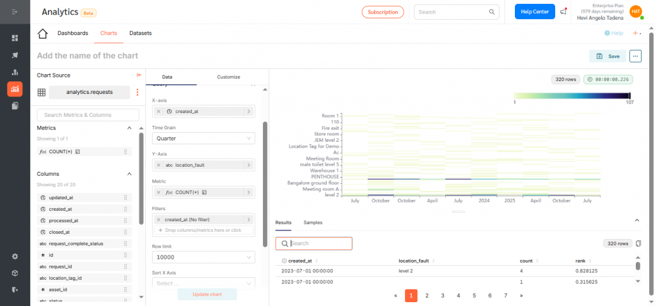Collapse the Columns section
655x306 pixels.
130,174
